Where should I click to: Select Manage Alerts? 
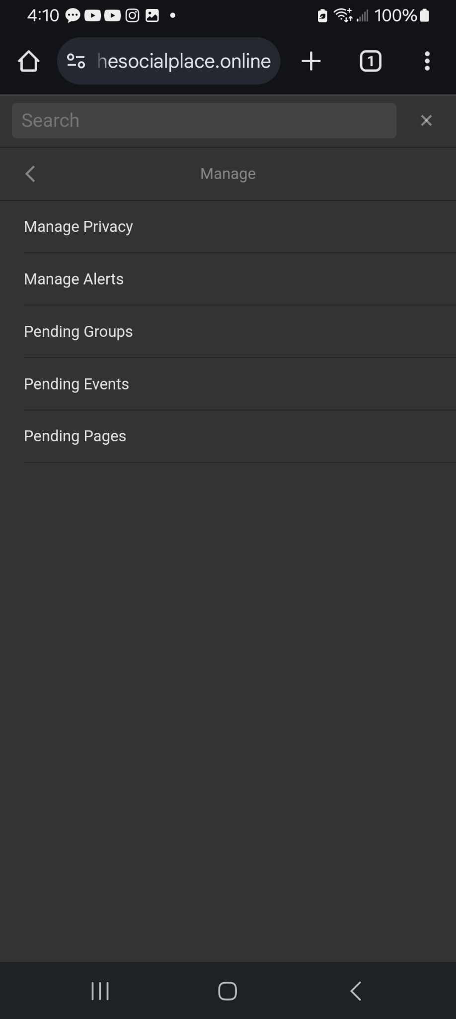point(74,279)
